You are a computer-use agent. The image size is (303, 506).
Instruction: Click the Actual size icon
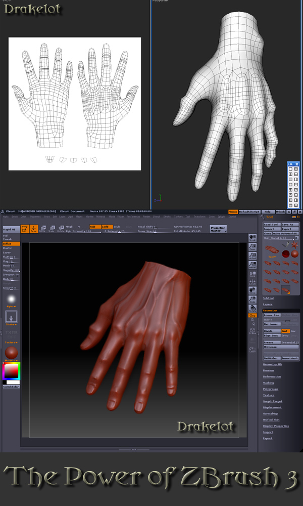(252, 256)
